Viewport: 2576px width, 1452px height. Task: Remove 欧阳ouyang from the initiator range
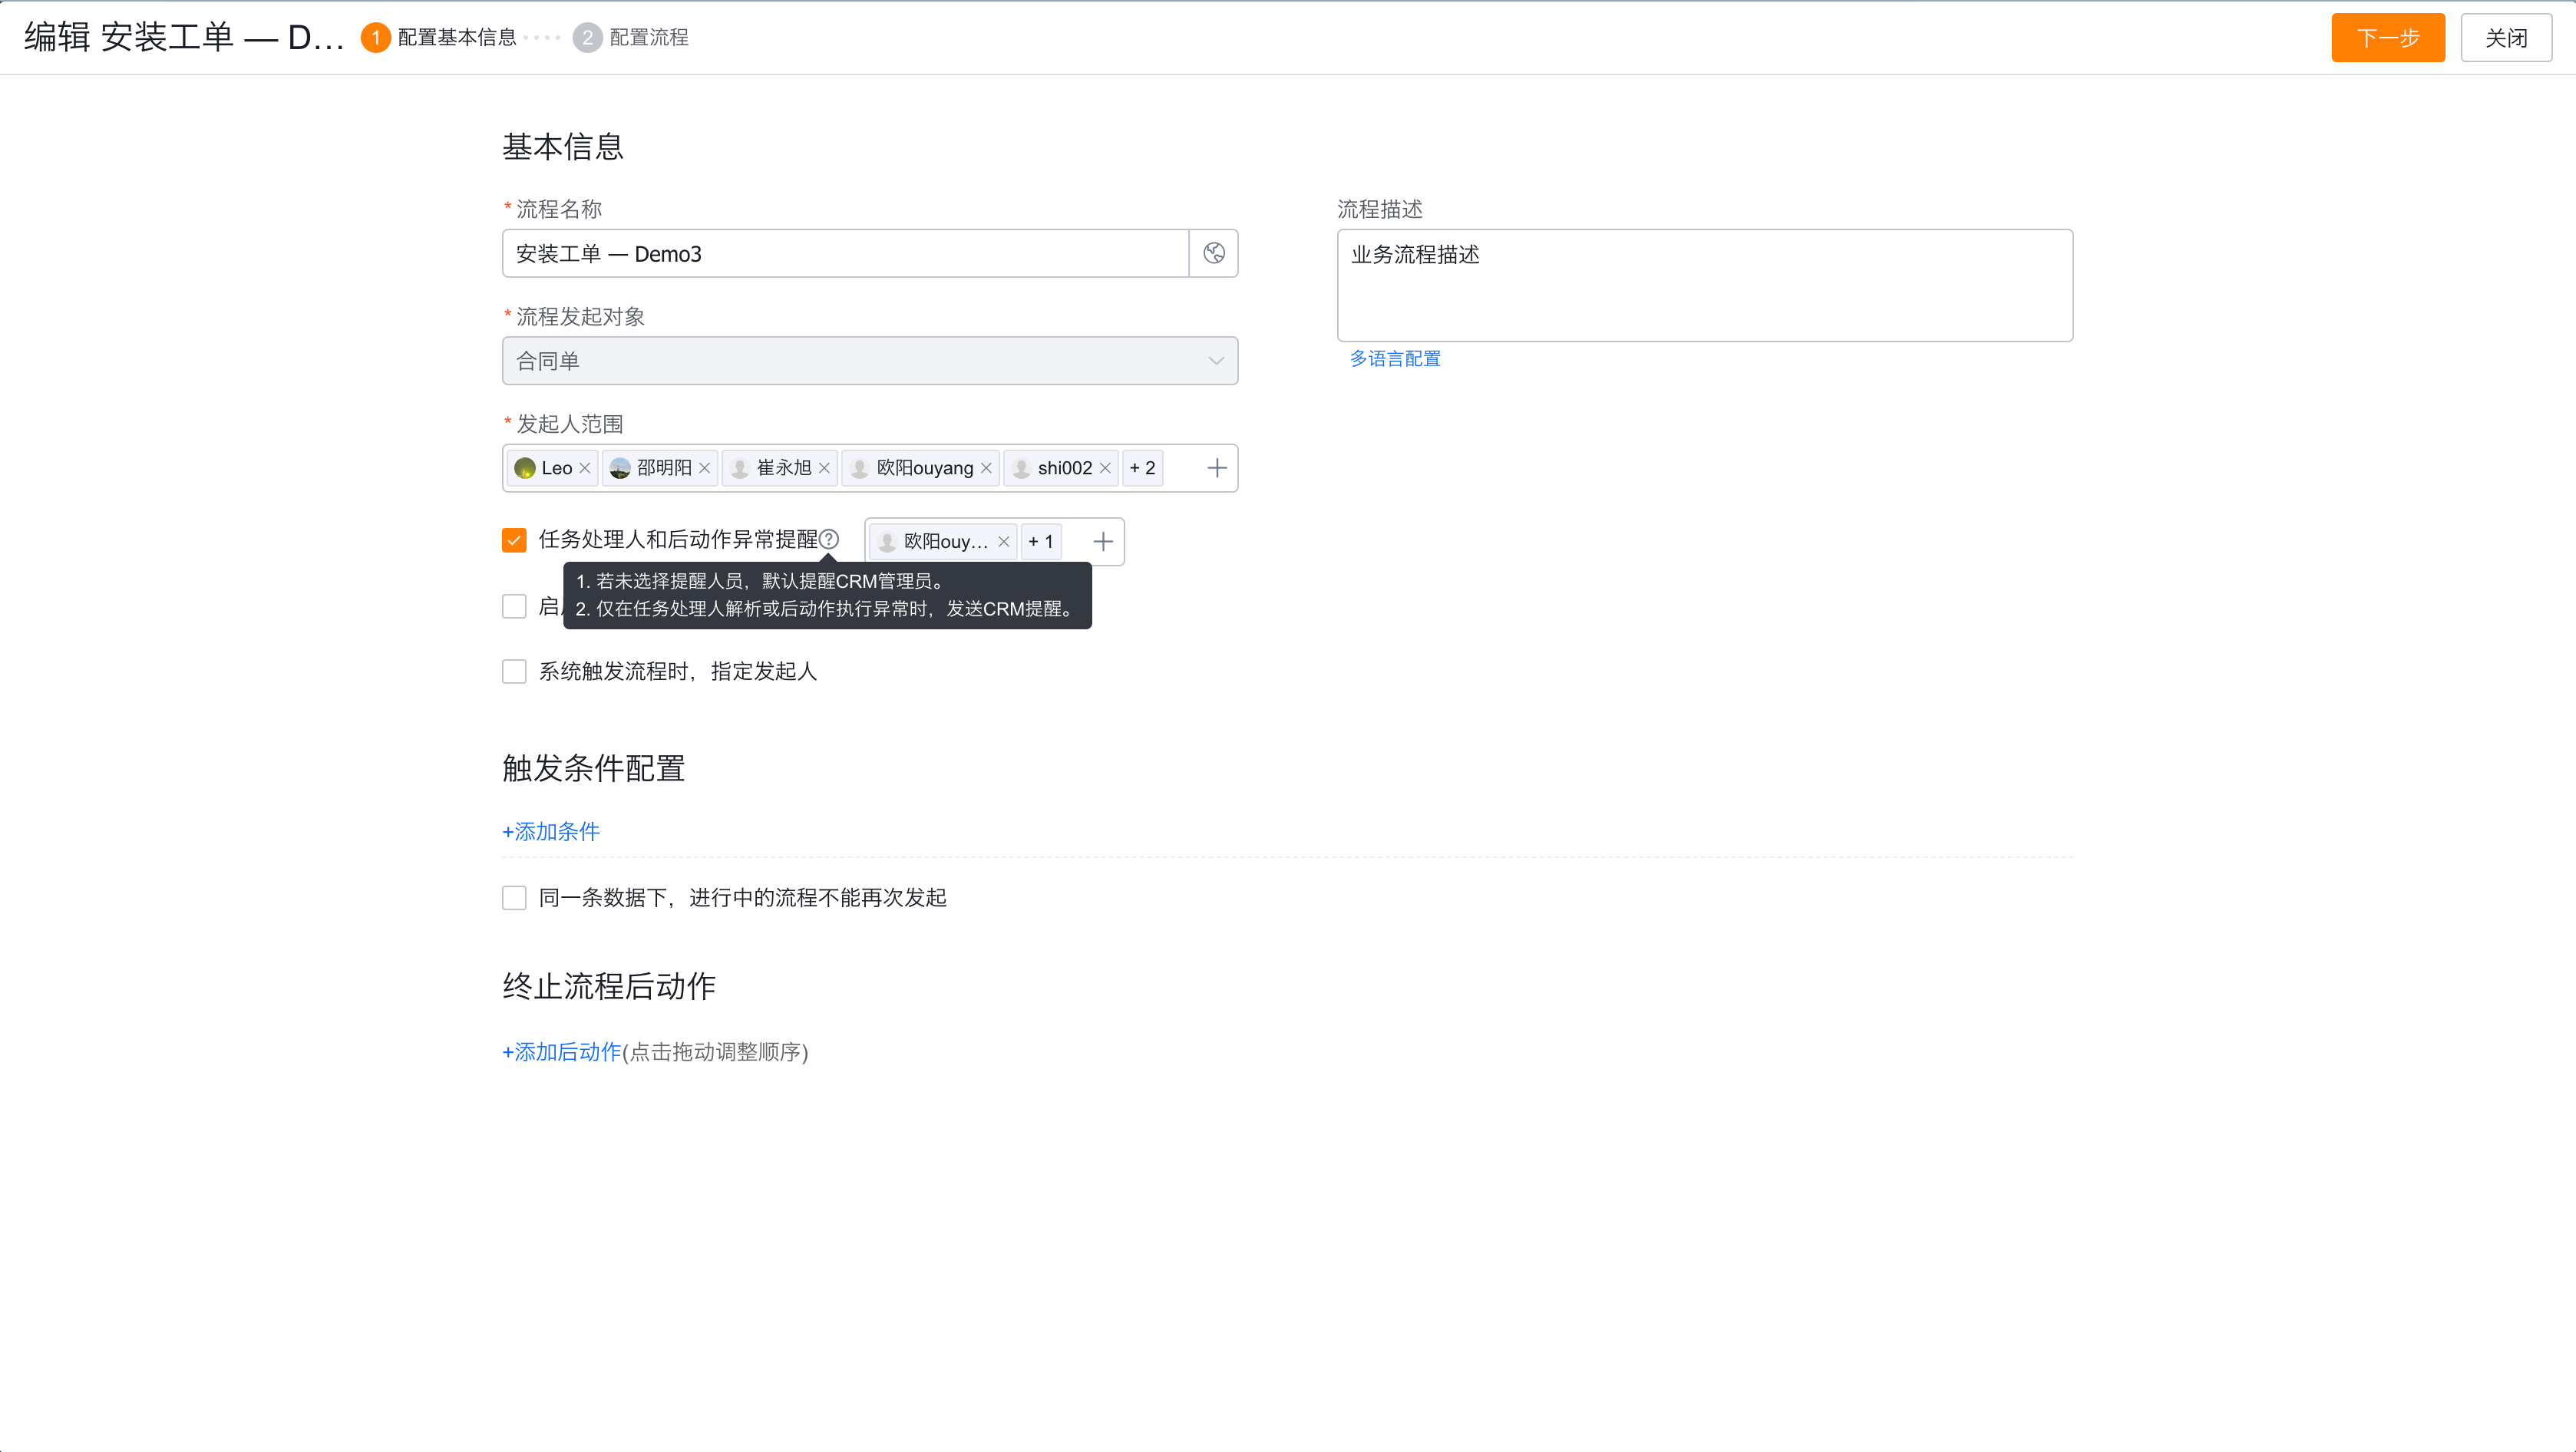coord(986,468)
